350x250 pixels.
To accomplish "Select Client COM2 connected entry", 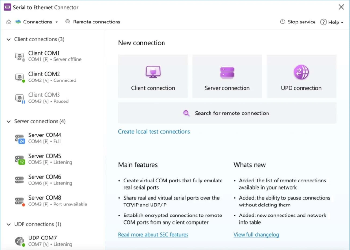I will [x=52, y=77].
